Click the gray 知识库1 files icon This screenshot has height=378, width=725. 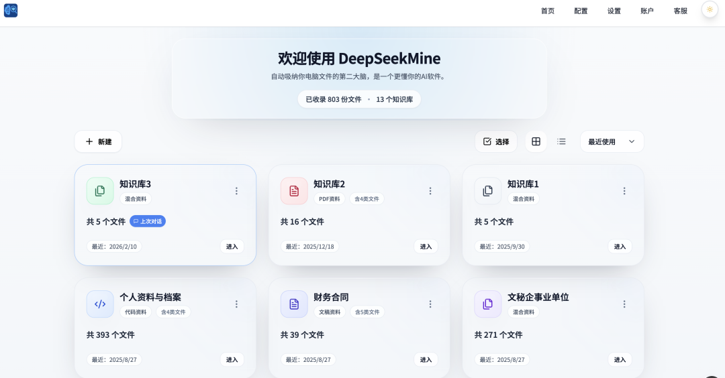click(488, 190)
